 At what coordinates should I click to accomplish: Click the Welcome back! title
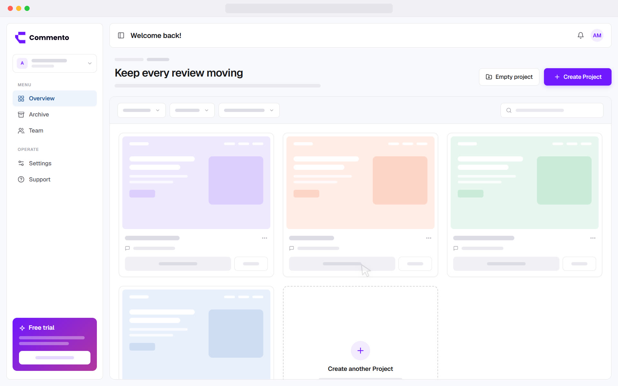tap(156, 35)
